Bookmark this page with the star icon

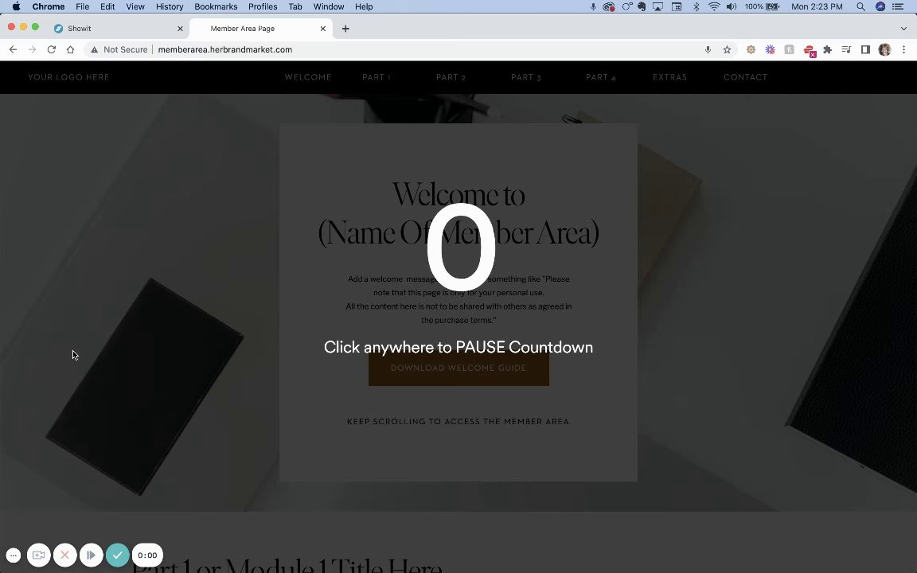[727, 49]
